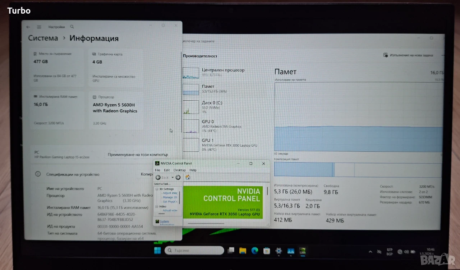Show hidden system tray icons

tap(370, 251)
